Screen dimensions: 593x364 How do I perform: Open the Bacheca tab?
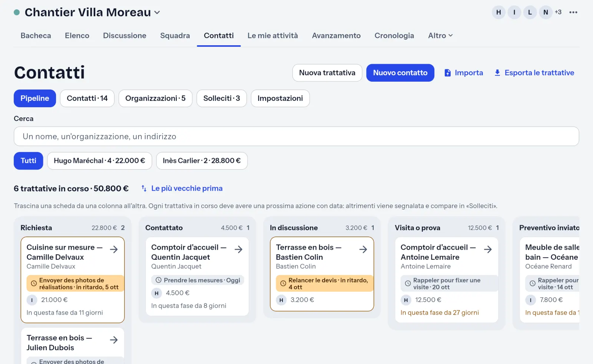36,36
